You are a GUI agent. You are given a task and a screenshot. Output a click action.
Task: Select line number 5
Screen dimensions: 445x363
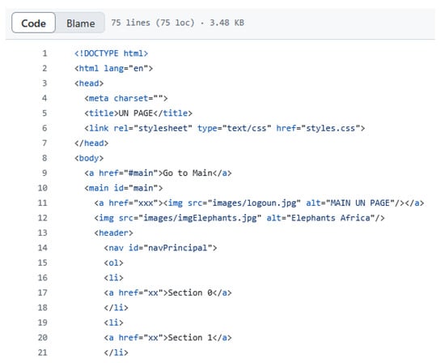tap(44, 113)
